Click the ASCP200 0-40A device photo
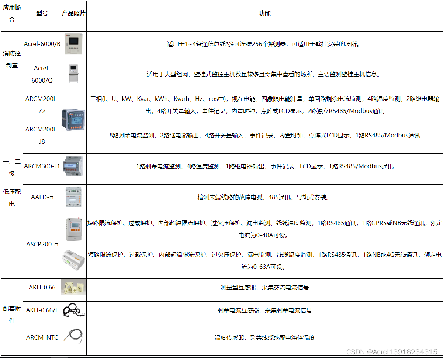 (74, 229)
